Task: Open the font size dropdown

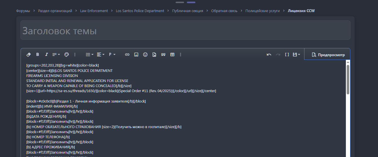Action: coord(56,54)
